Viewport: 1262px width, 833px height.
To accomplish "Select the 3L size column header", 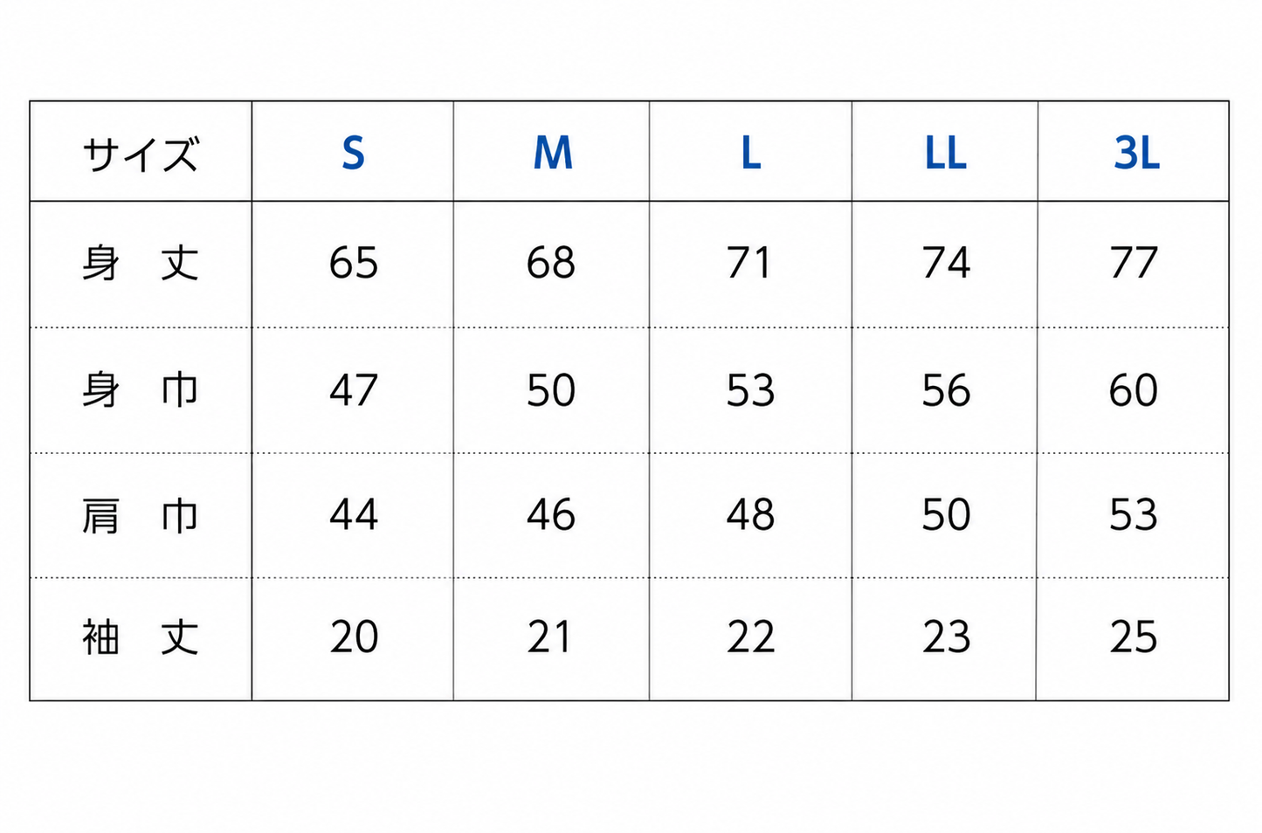I will coord(1136,154).
